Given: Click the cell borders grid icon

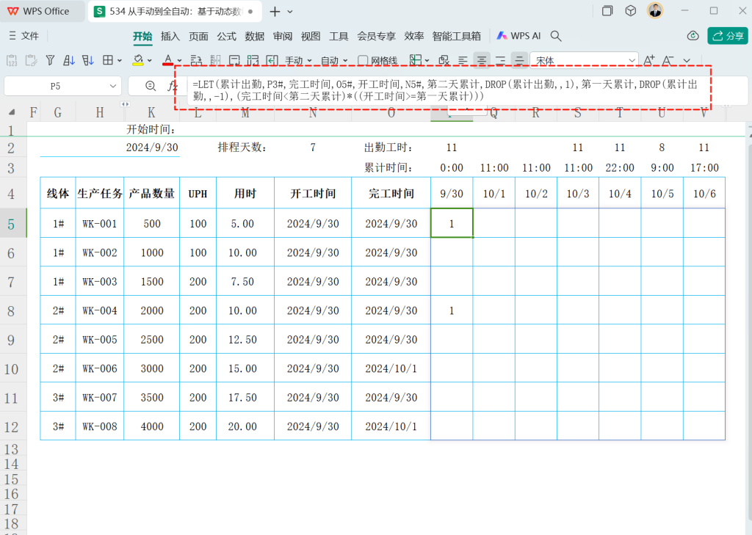Looking at the screenshot, I should 108,60.
